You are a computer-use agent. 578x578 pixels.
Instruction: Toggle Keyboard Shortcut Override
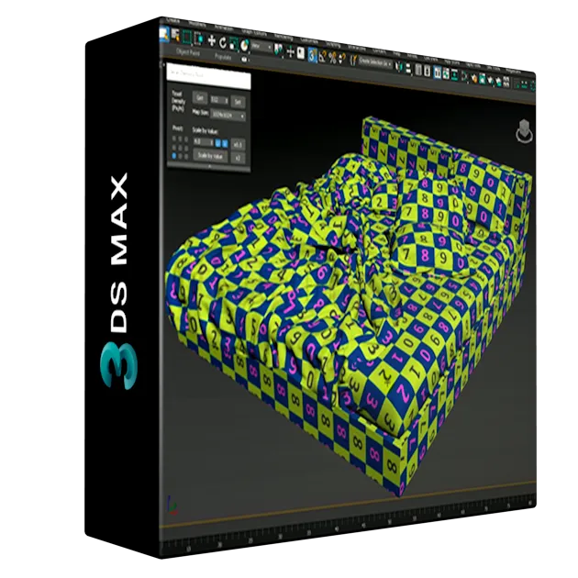(x=301, y=53)
